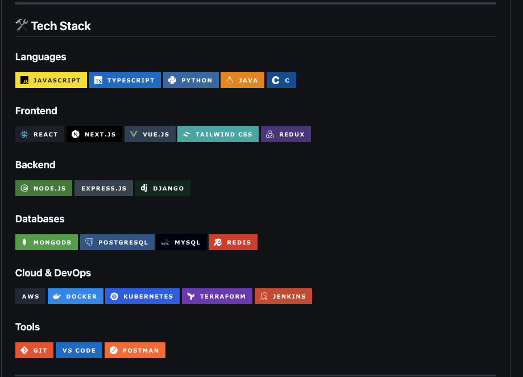Select the blue C language badge
523x377 pixels.
tap(281, 80)
